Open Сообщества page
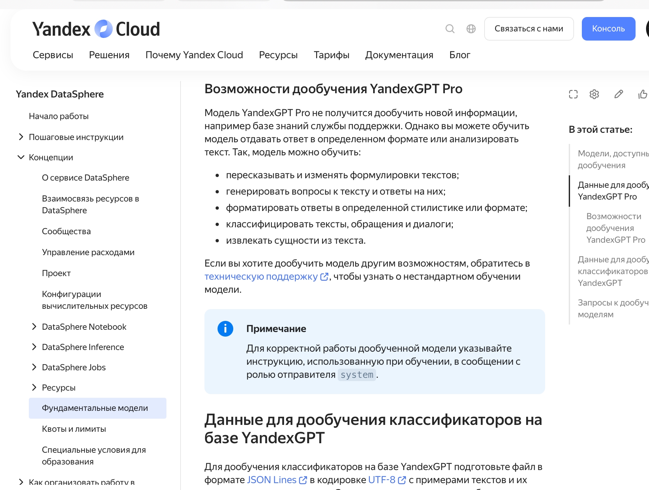The image size is (649, 490). (66, 231)
